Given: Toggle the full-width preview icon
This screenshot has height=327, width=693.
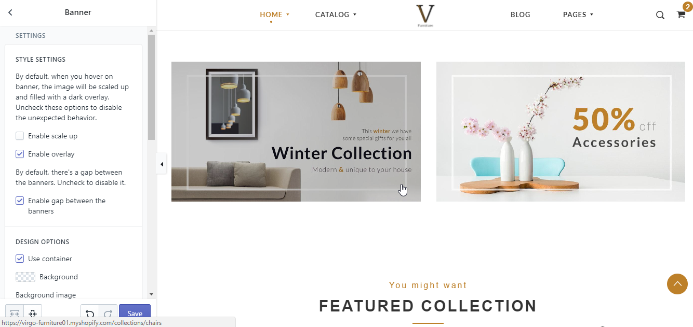Looking at the screenshot, I should (15, 314).
